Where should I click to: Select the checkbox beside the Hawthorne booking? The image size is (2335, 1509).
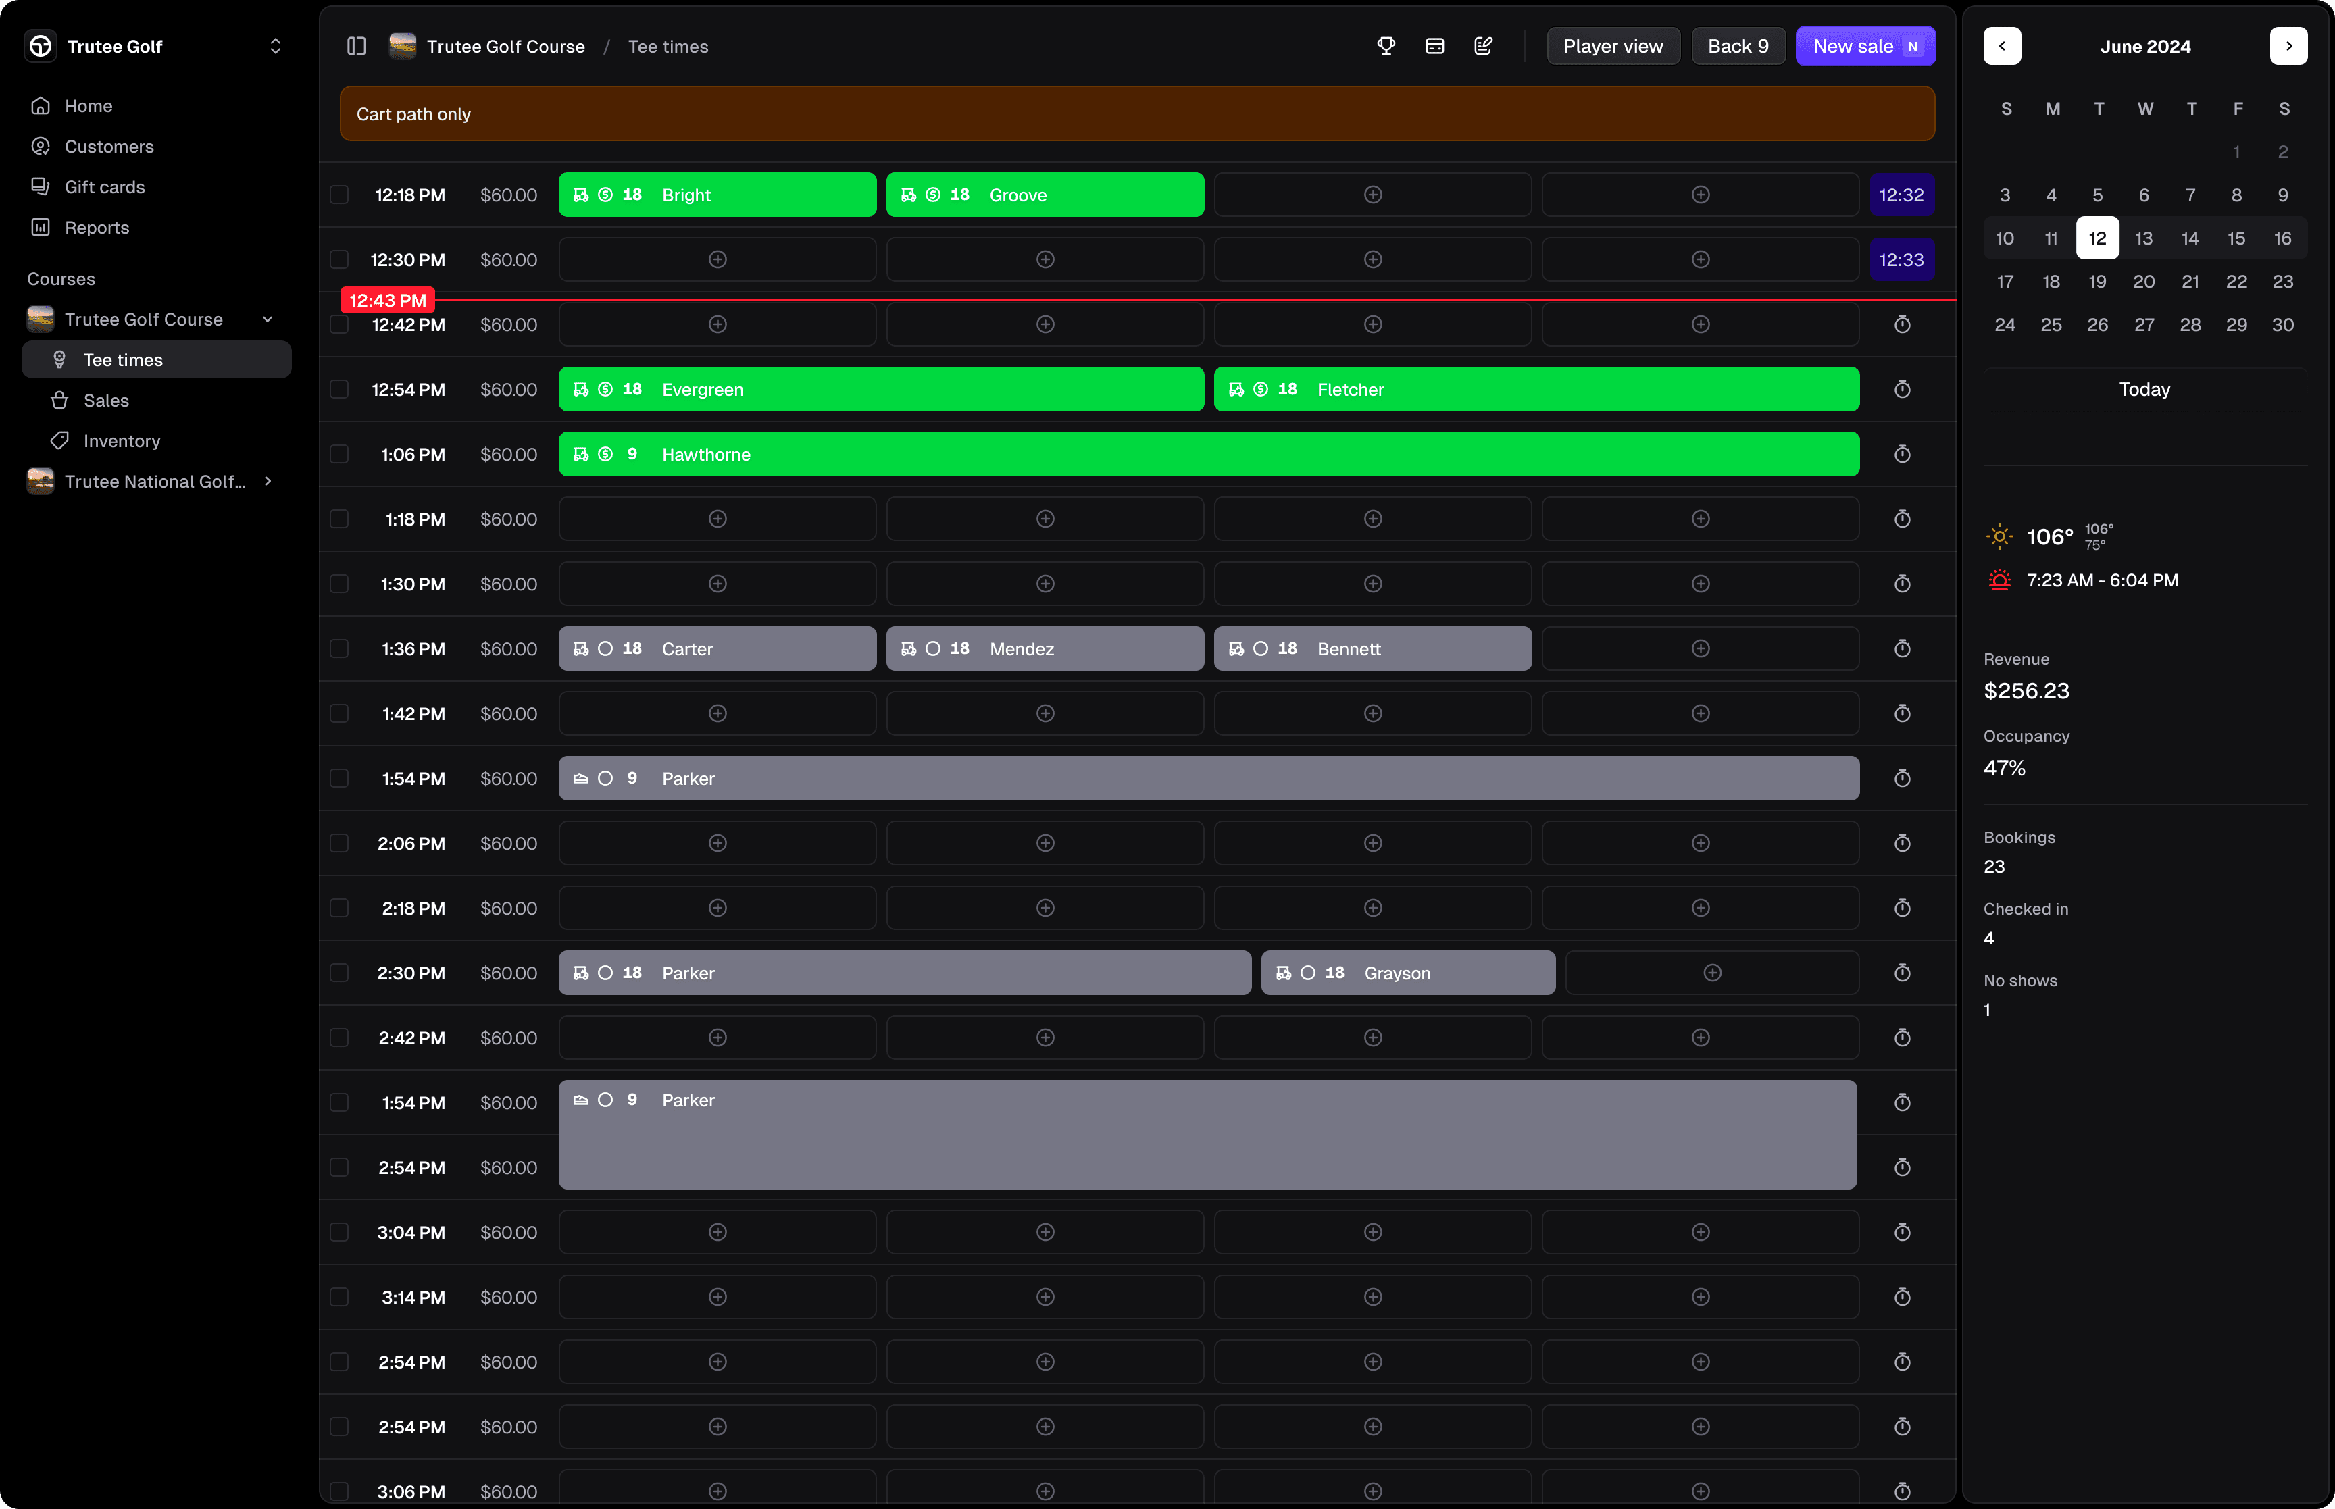[339, 454]
